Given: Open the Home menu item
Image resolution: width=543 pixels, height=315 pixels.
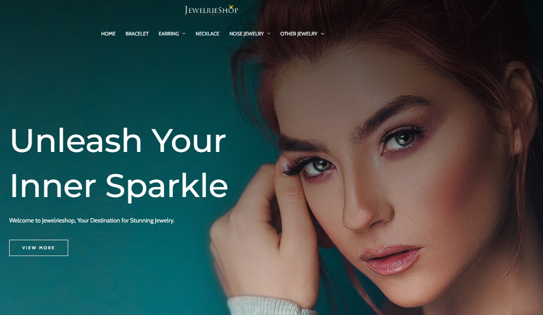Looking at the screenshot, I should 109,34.
